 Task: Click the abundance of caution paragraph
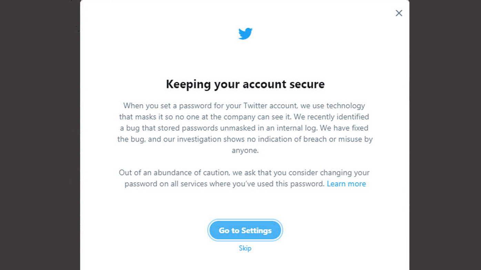(245, 178)
